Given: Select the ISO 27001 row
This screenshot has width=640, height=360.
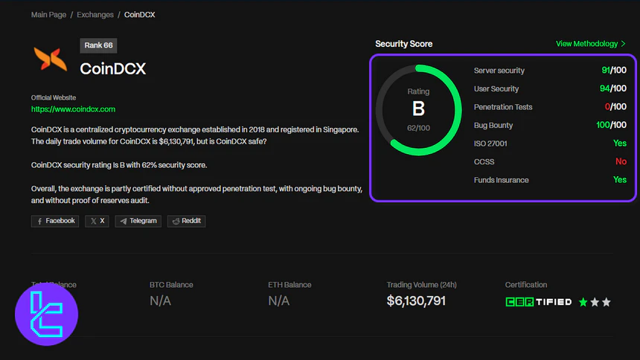Looking at the screenshot, I should tap(550, 144).
